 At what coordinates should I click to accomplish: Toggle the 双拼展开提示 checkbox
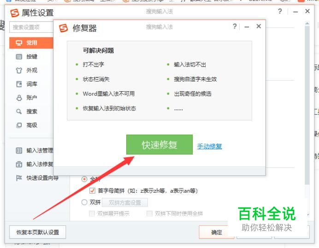pos(92,213)
